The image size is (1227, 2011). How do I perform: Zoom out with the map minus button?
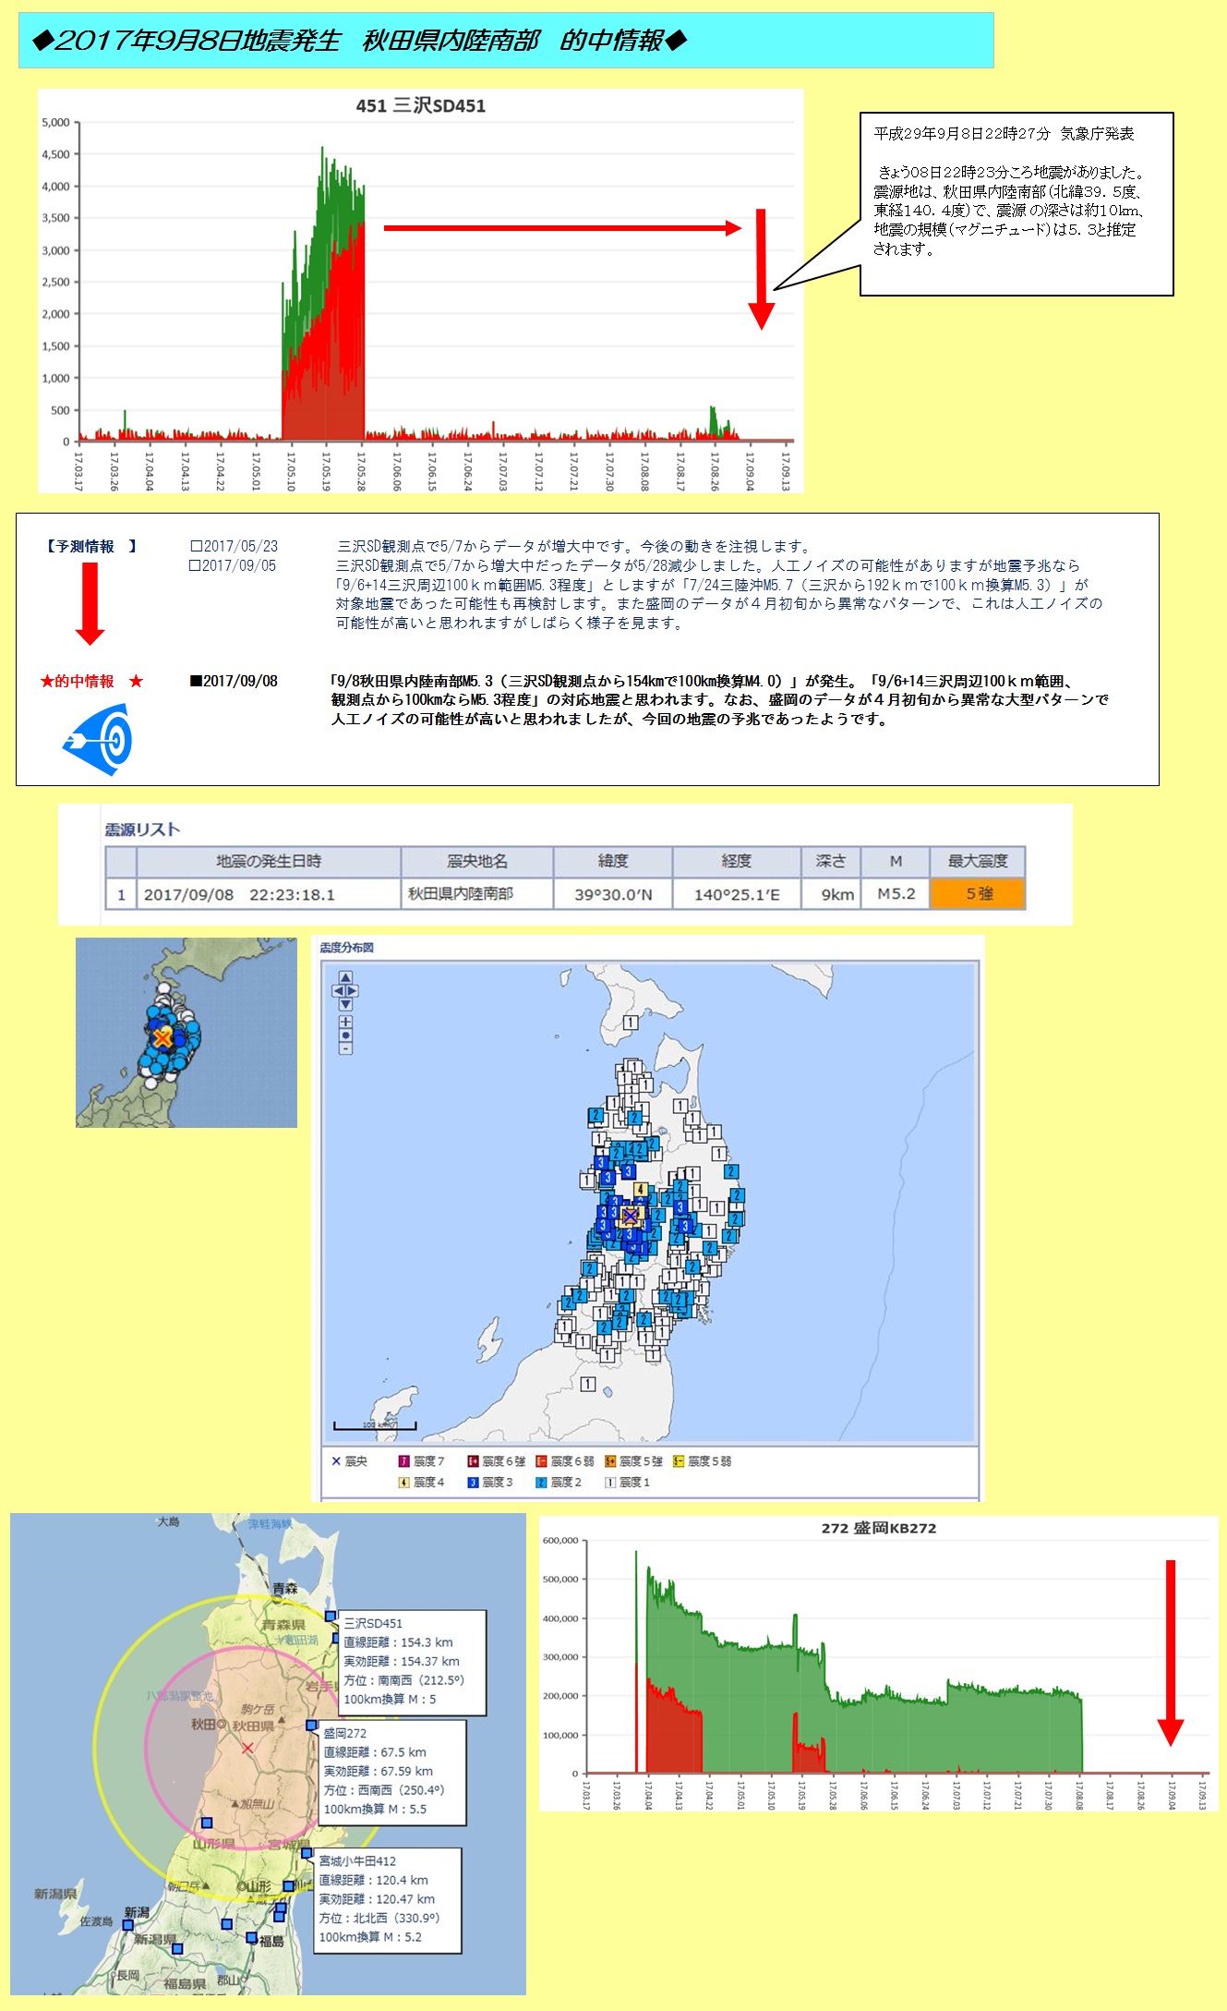(345, 1048)
